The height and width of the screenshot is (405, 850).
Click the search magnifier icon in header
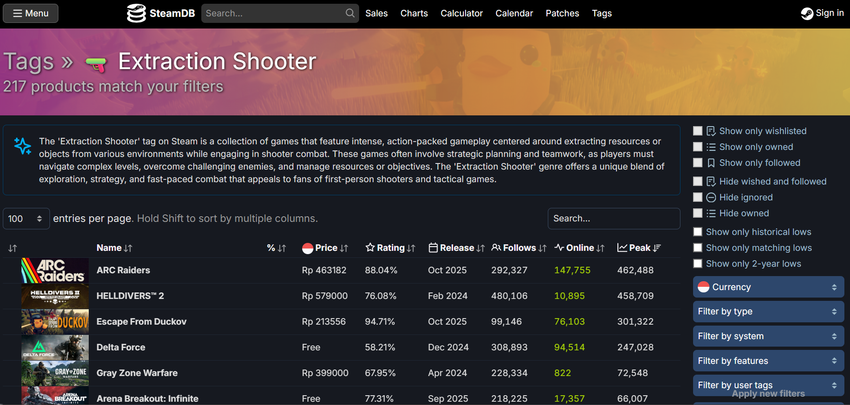click(350, 13)
